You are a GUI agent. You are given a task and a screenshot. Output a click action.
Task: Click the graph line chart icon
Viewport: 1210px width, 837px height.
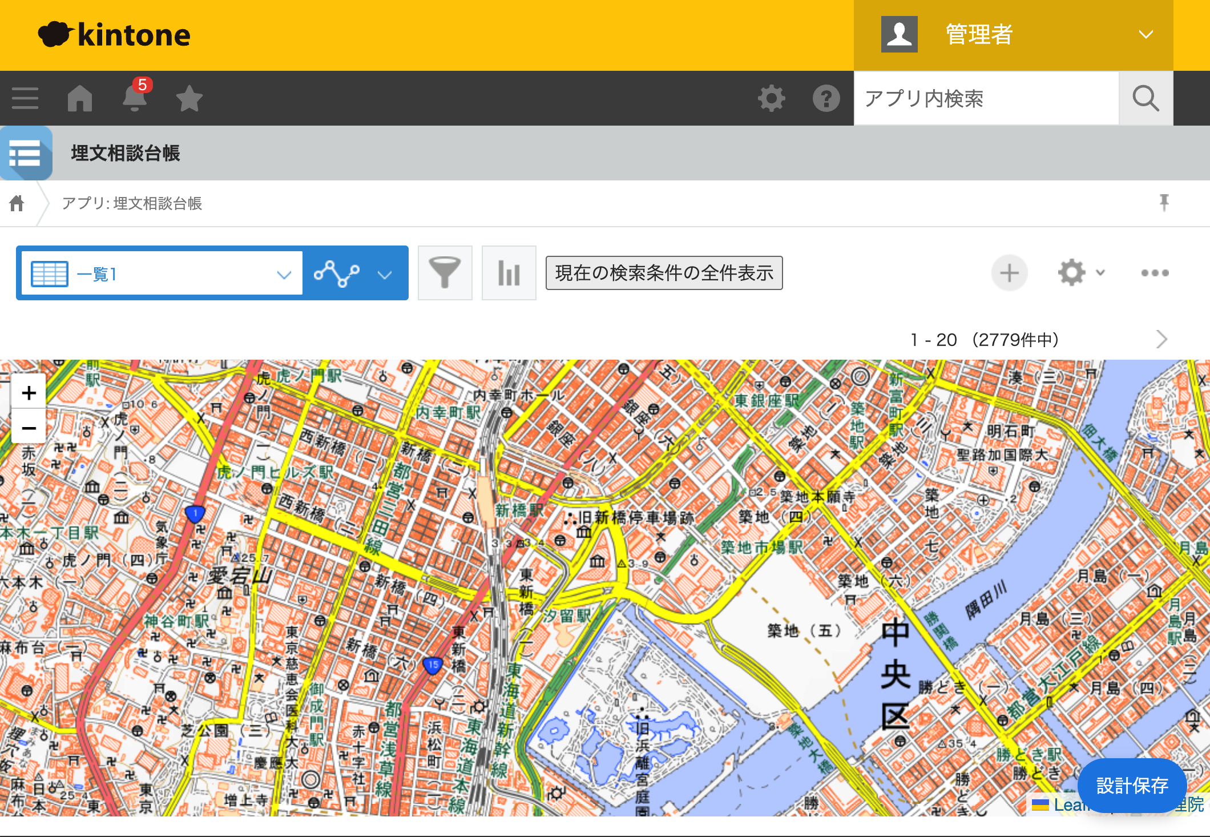click(337, 273)
